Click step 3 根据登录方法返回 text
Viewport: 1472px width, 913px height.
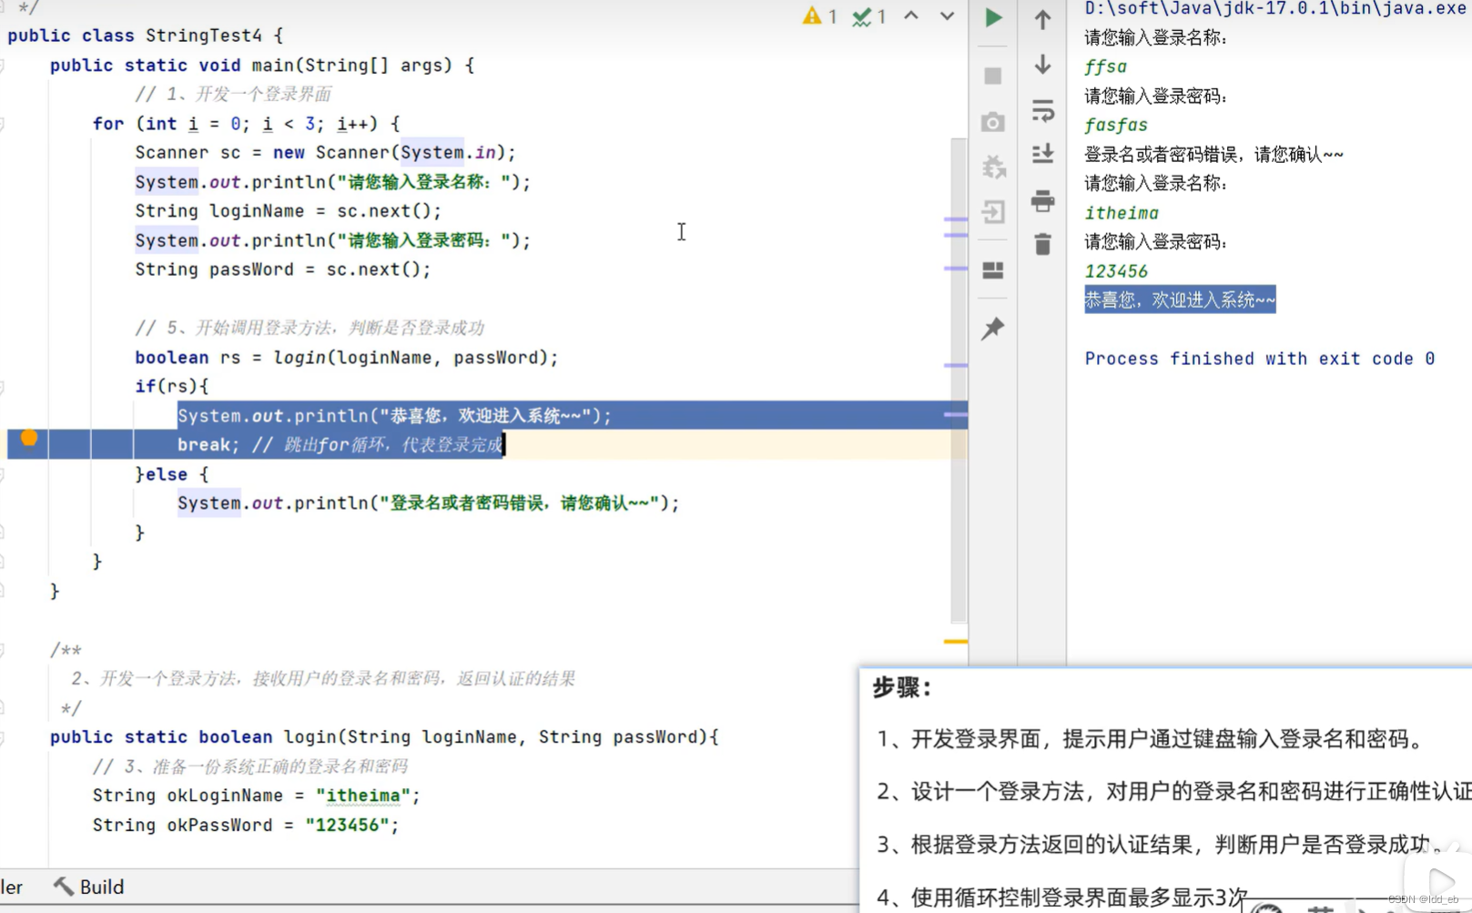(1158, 845)
